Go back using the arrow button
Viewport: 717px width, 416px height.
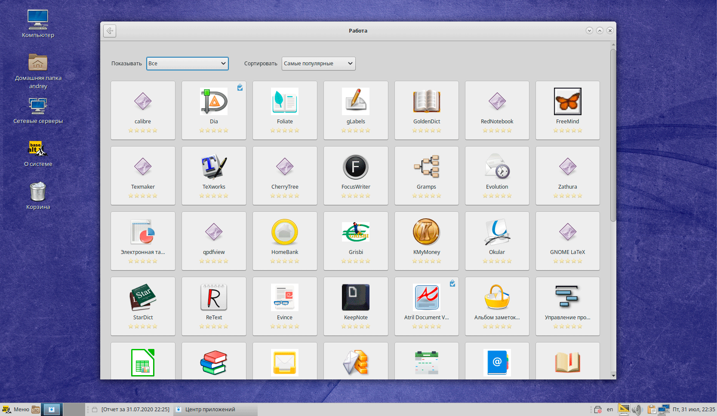coord(110,31)
